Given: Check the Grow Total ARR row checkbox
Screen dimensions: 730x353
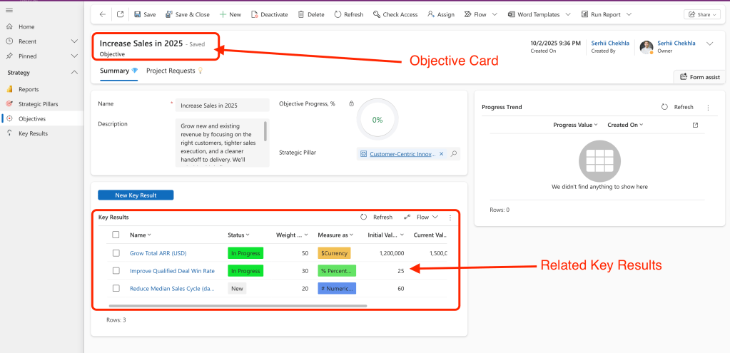Looking at the screenshot, I should point(116,252).
